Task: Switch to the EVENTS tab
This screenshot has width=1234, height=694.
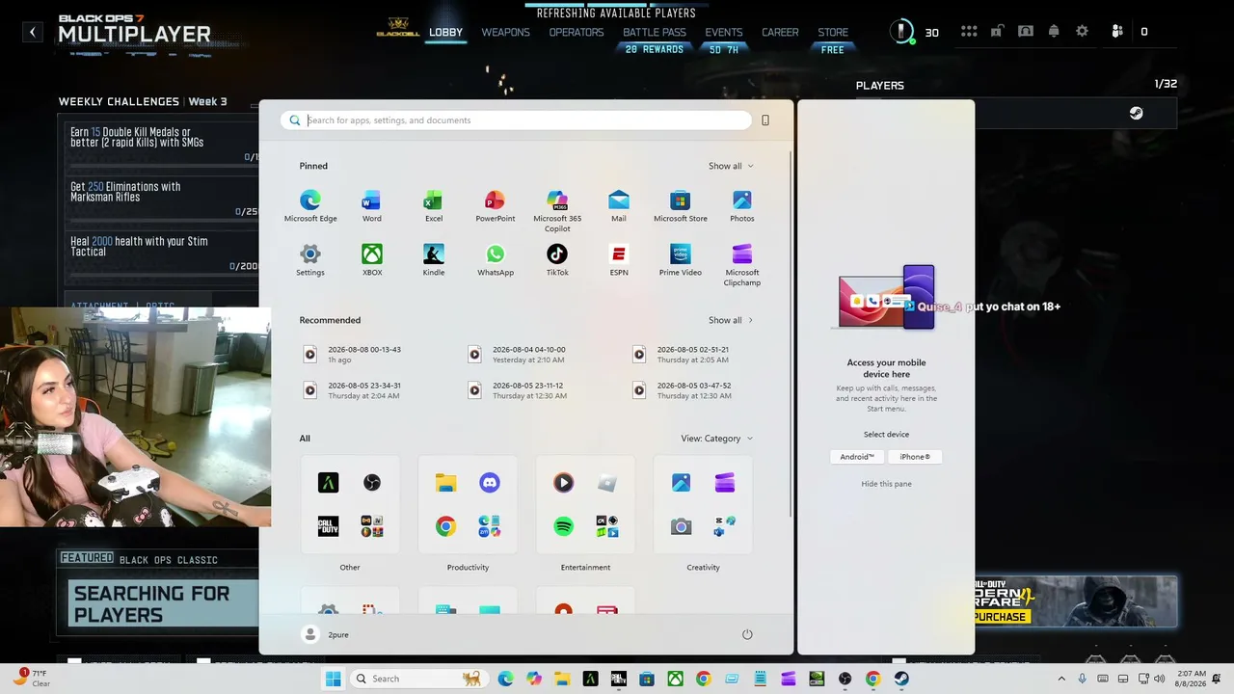Action: pos(724,32)
